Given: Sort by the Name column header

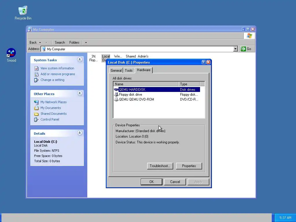Looking at the screenshot, I should [146, 84].
